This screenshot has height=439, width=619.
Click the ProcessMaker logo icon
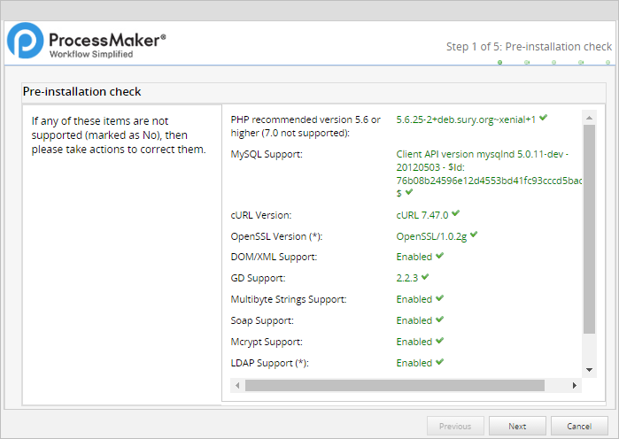tap(26, 42)
